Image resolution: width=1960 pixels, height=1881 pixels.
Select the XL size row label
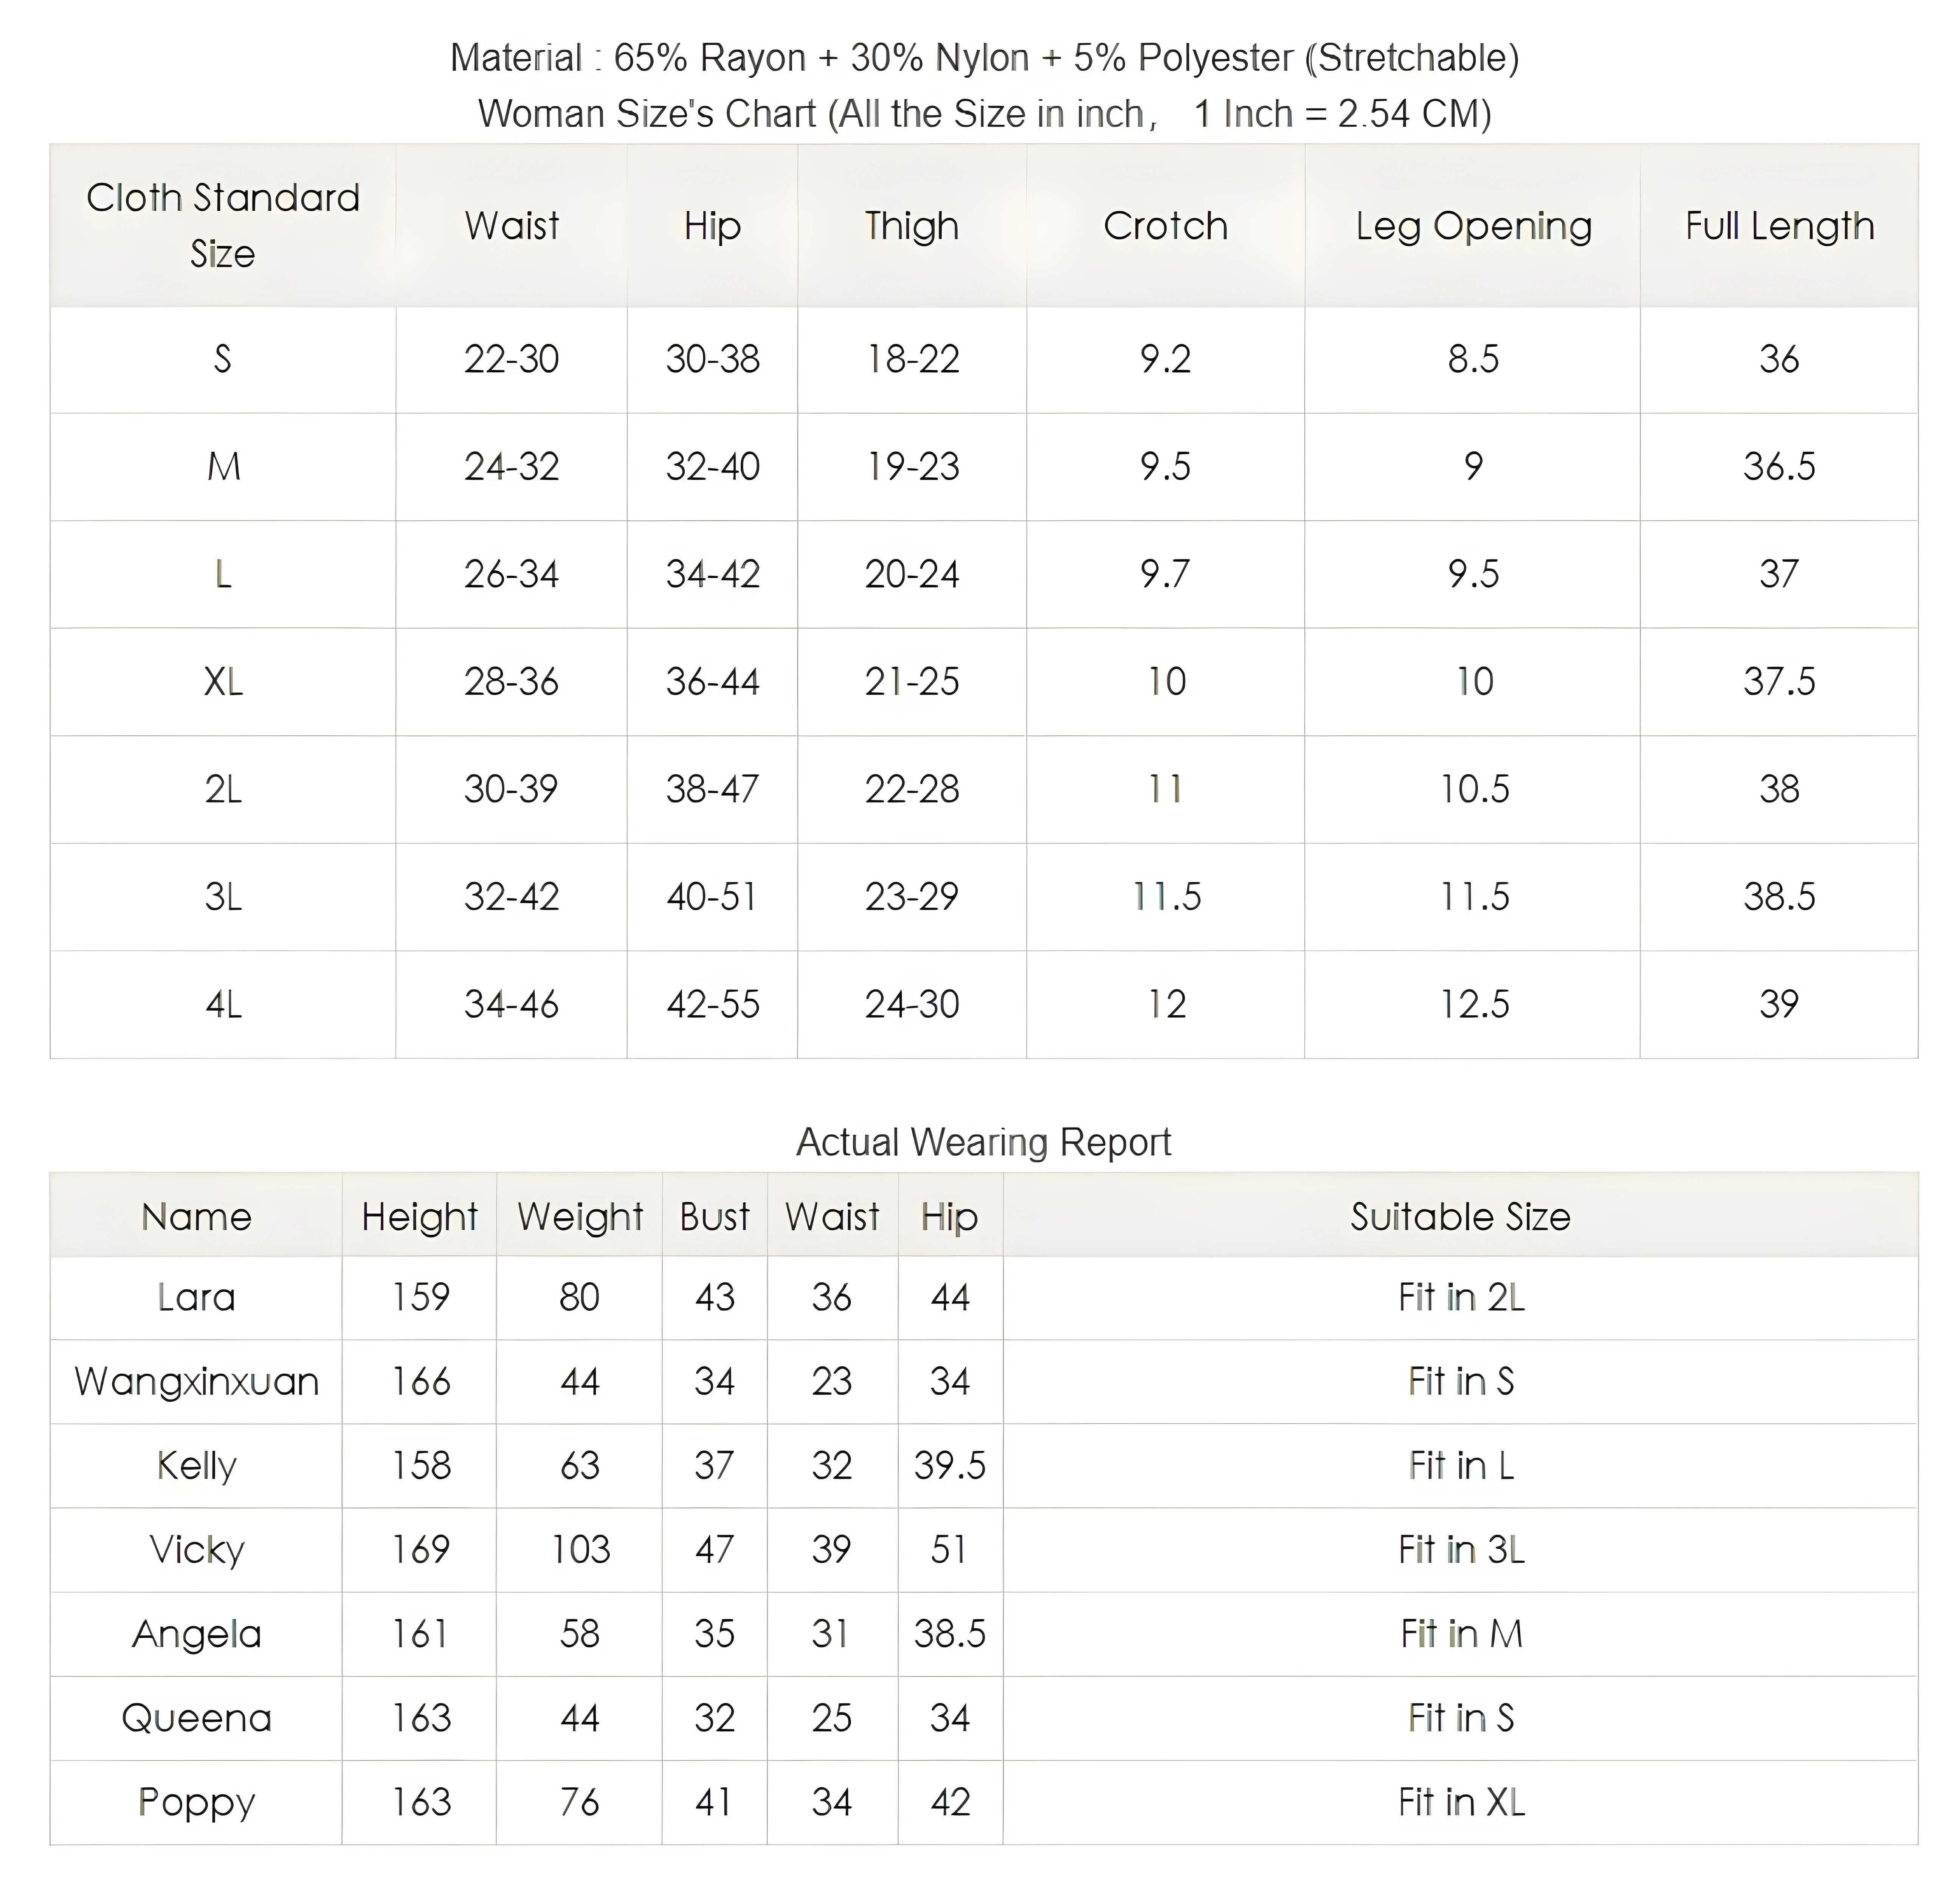[x=223, y=682]
